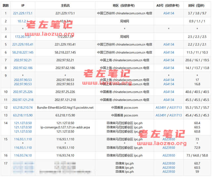Image resolution: width=212 pixels, height=177 pixels.
Task: Select the 221.229.193.41 IP link in hop 5
Action: pyautogui.click(x=23, y=44)
